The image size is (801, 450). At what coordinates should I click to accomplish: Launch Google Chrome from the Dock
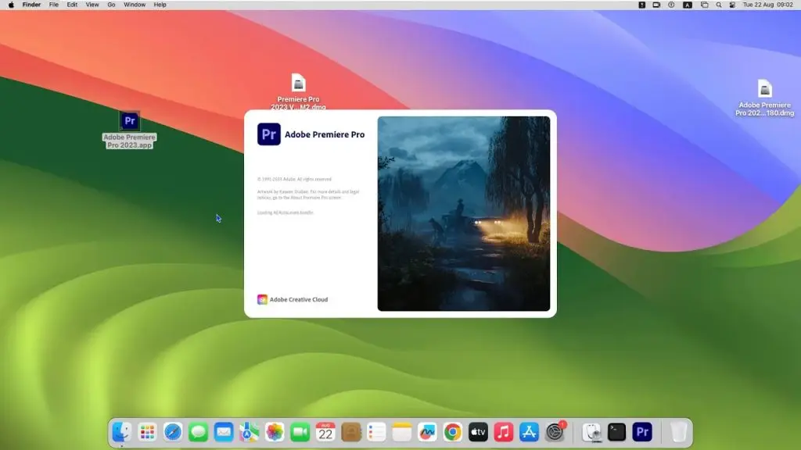(453, 432)
